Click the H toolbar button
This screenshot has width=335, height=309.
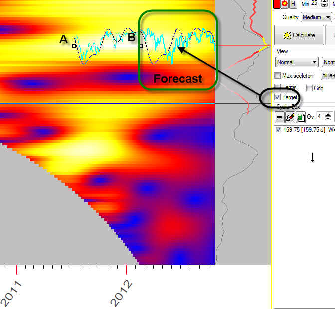[293, 3]
